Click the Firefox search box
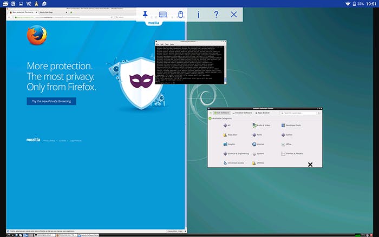 click(126, 17)
